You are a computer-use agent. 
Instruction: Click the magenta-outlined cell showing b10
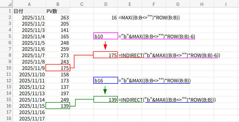[x=106, y=36]
